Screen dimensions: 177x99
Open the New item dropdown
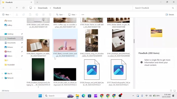tap(7, 14)
